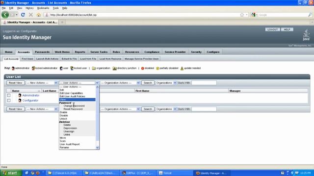Reload the page with the refresh icon
This screenshot has height=176, width=314.
click(23, 15)
